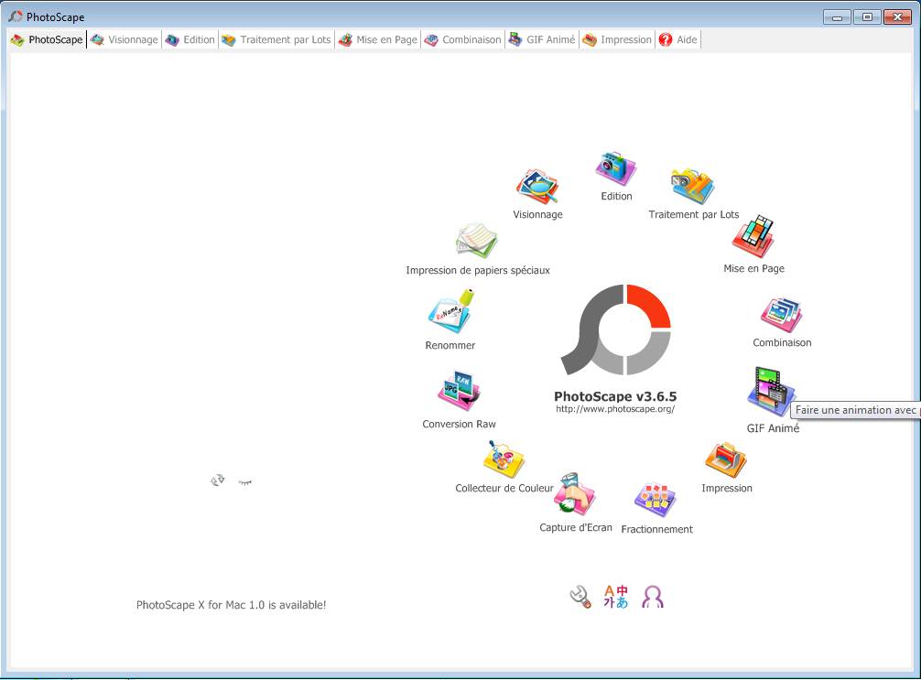Open the Collecteur de Couleur icon
921x680 pixels.
pyautogui.click(x=504, y=459)
